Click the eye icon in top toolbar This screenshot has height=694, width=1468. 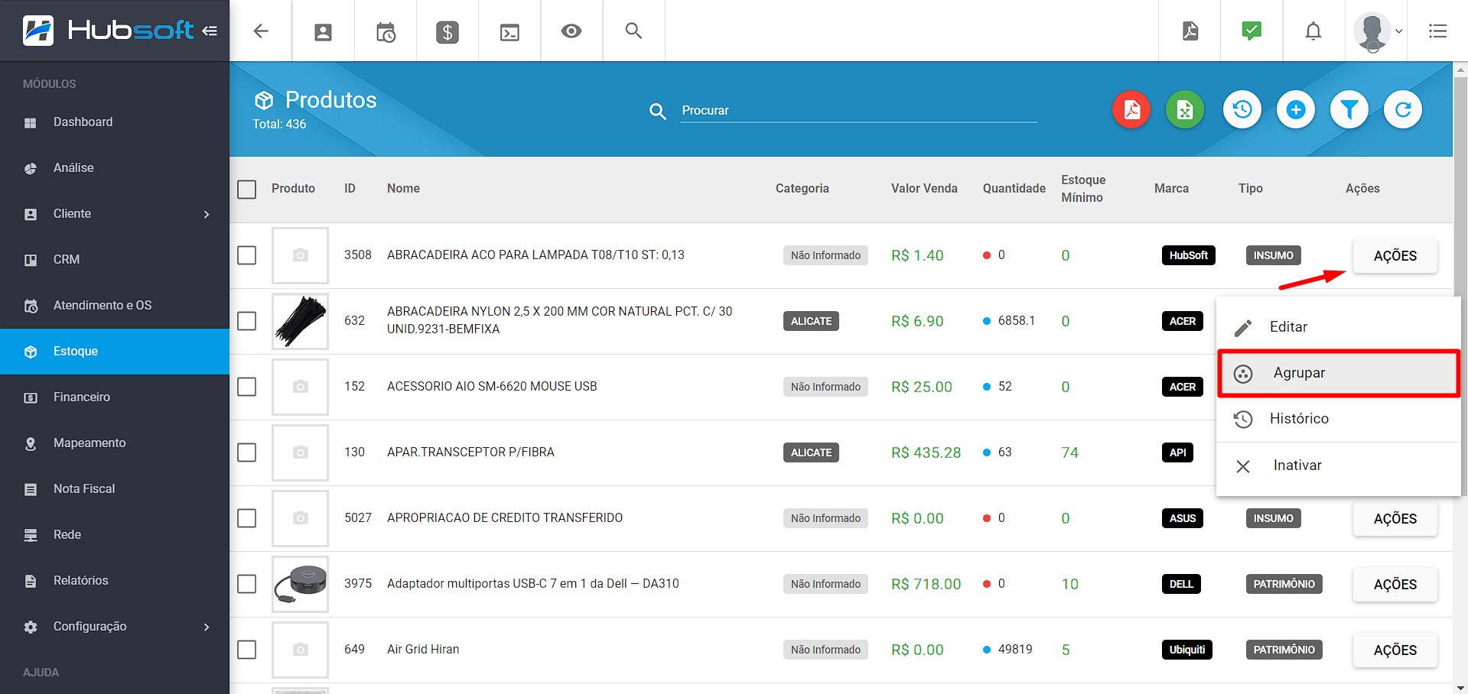[571, 31]
